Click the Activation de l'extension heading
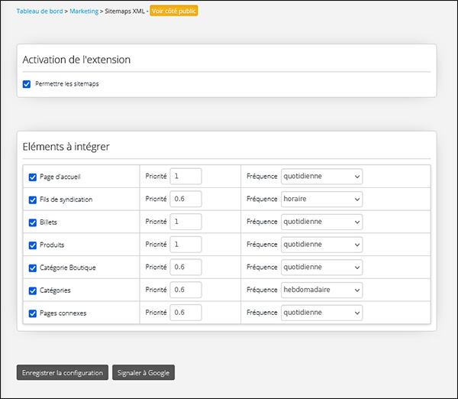 (x=76, y=60)
